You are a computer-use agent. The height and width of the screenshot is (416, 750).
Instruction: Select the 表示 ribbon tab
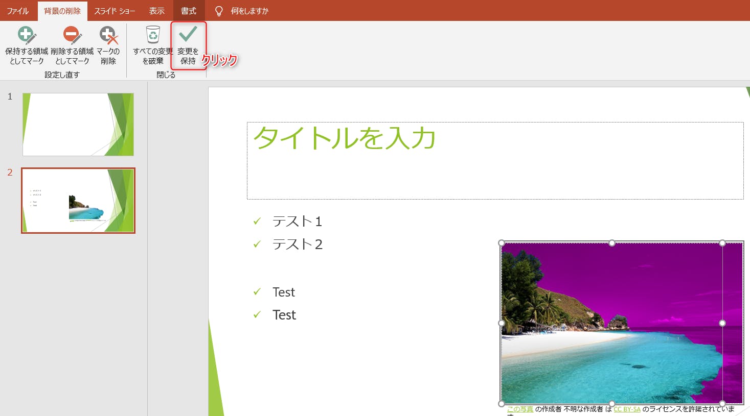point(156,11)
